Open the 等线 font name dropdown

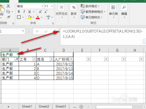[42, 6]
